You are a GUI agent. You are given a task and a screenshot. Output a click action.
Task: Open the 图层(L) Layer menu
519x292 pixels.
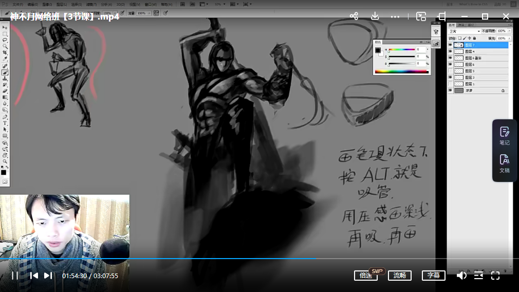point(62,5)
